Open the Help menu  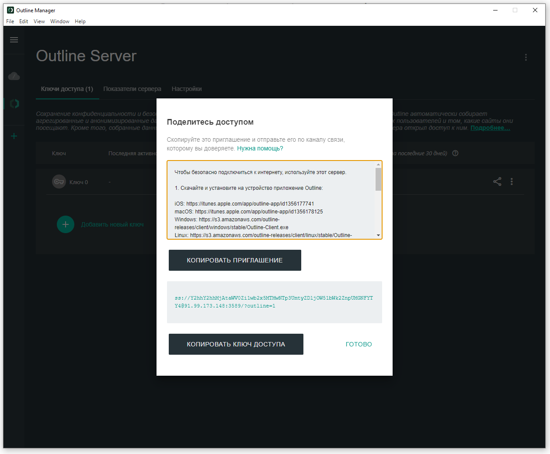(80, 21)
